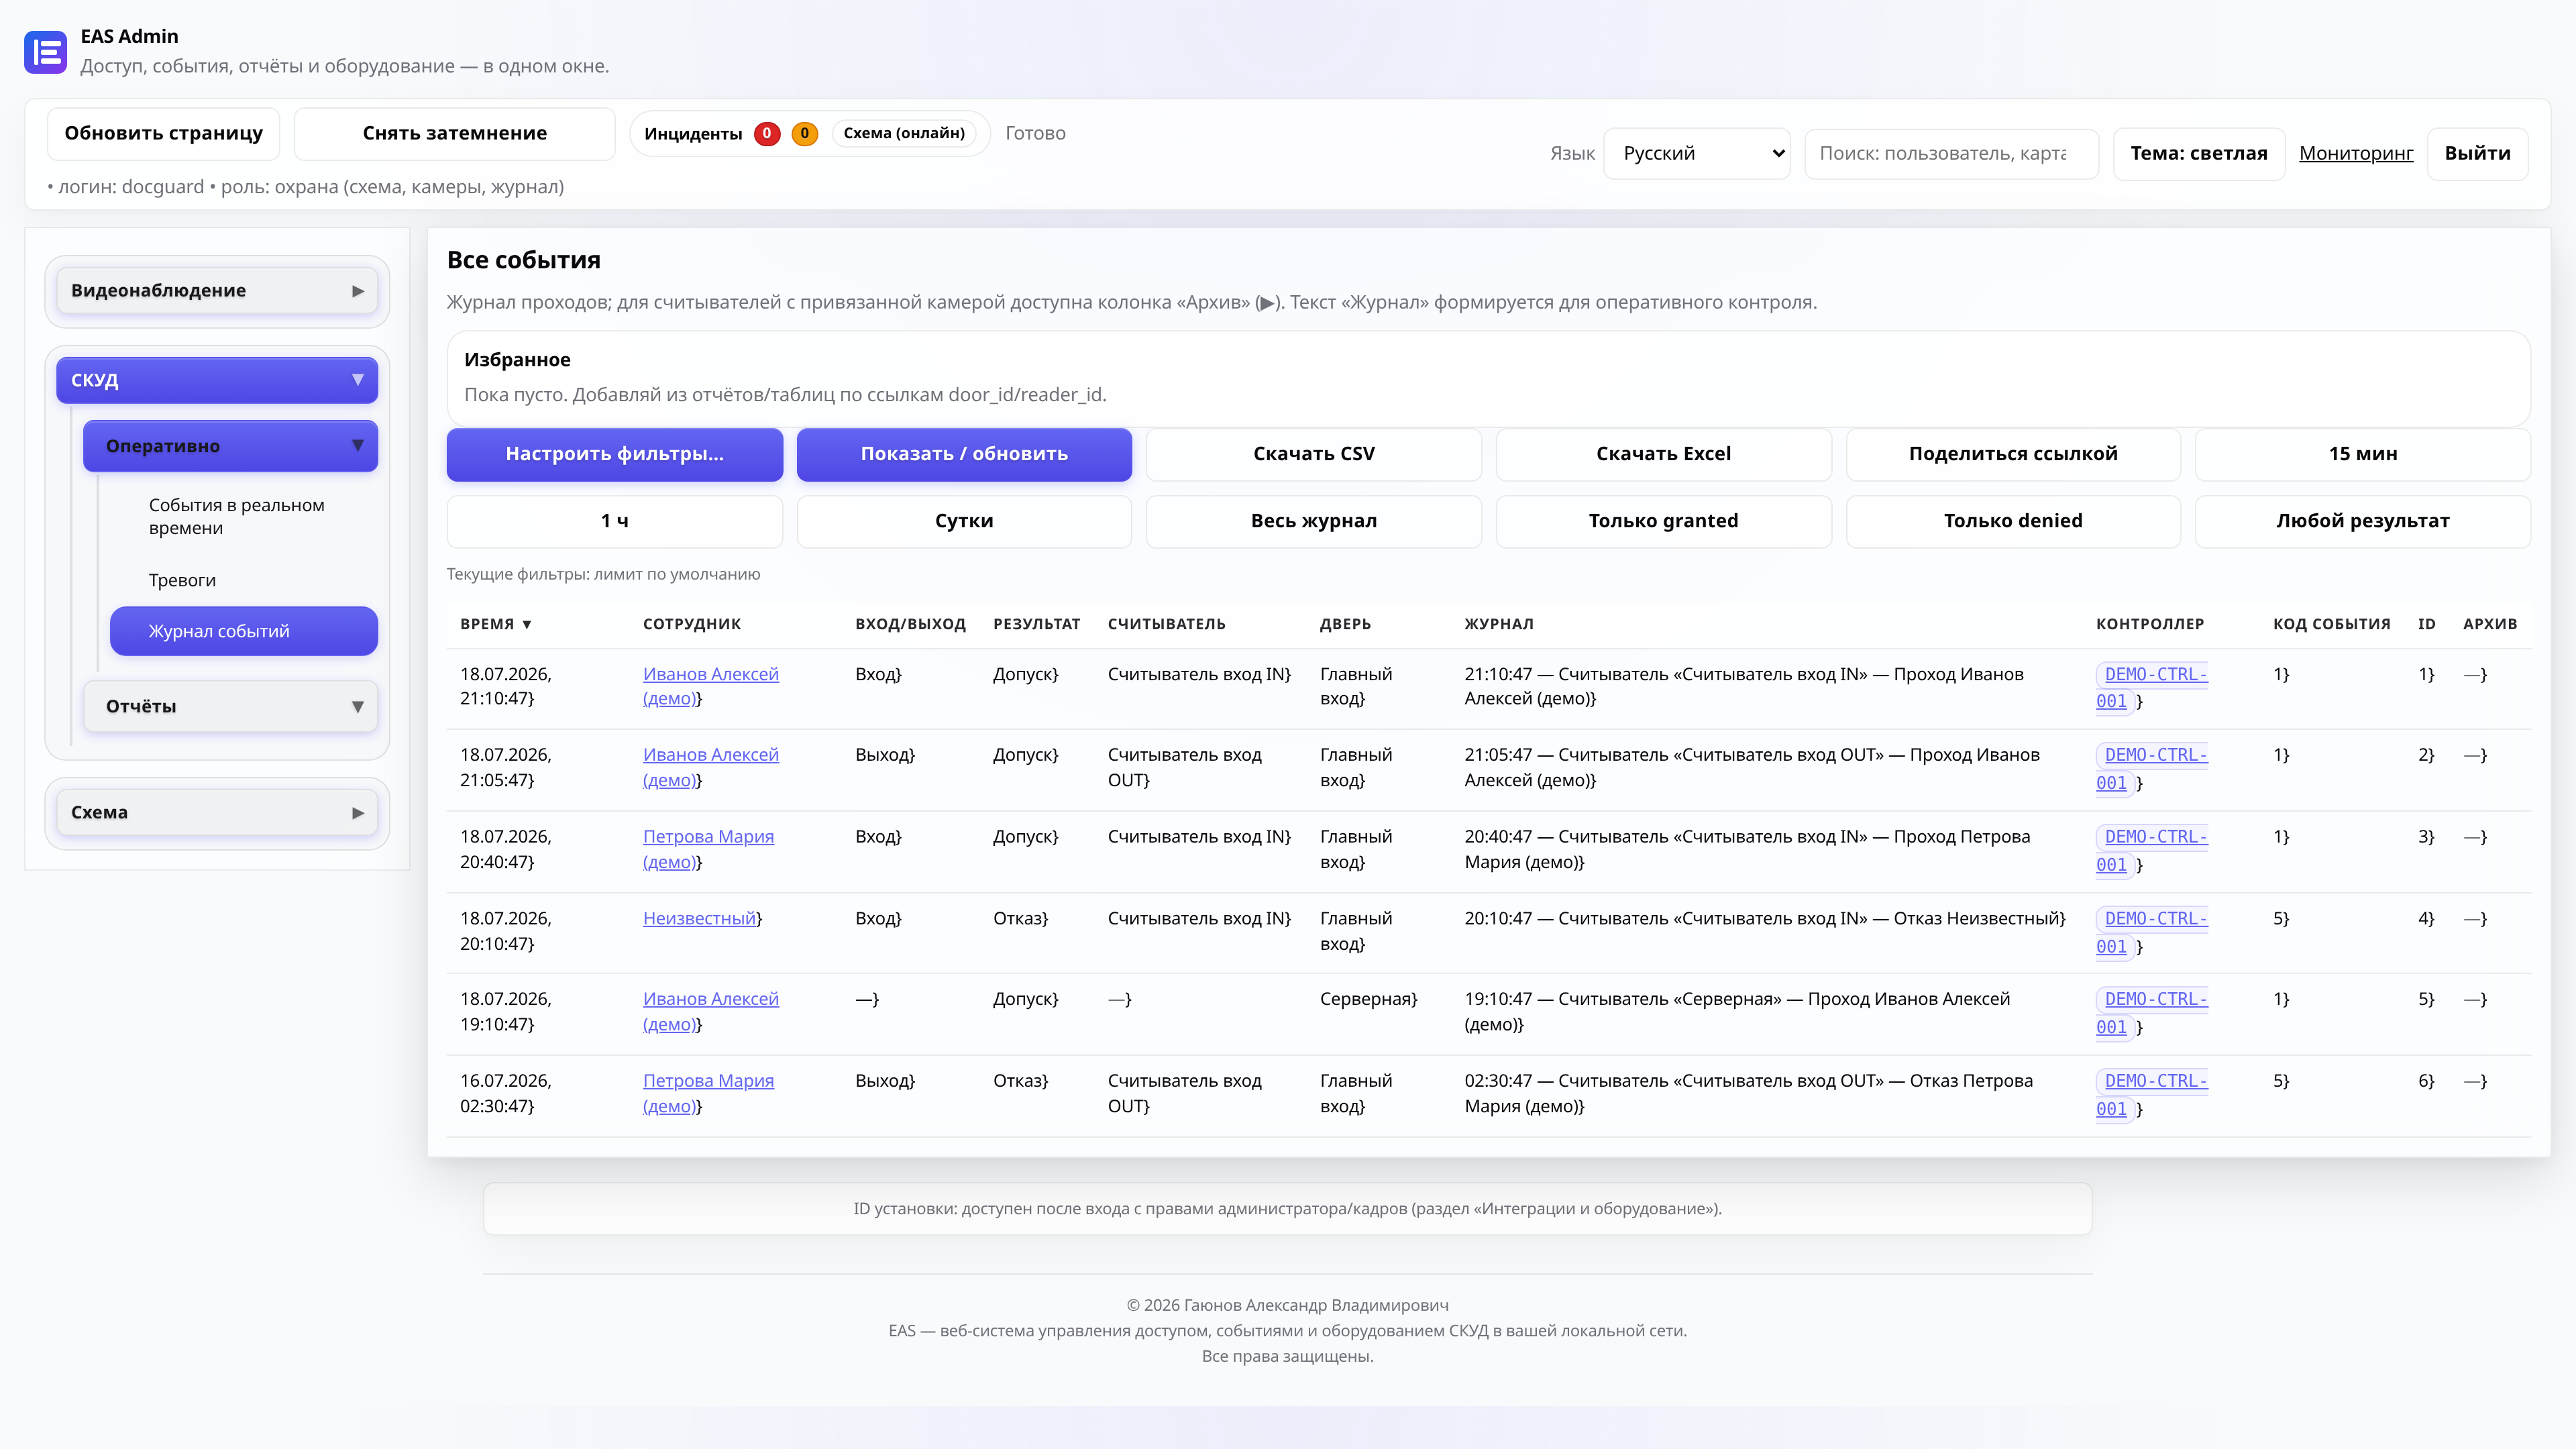
Task: Collapse the СКУД sidebar section
Action: 217,380
